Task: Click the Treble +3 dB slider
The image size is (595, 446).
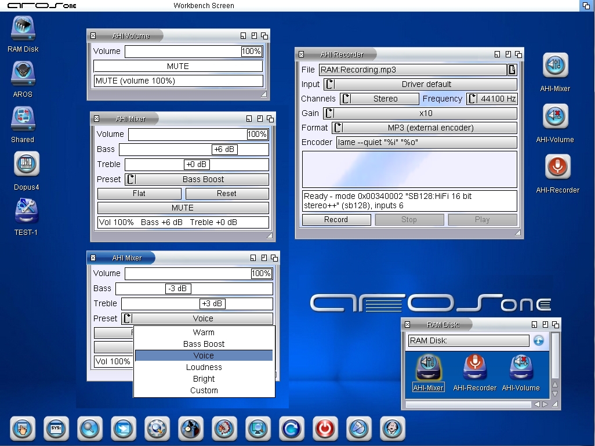Action: (197, 304)
